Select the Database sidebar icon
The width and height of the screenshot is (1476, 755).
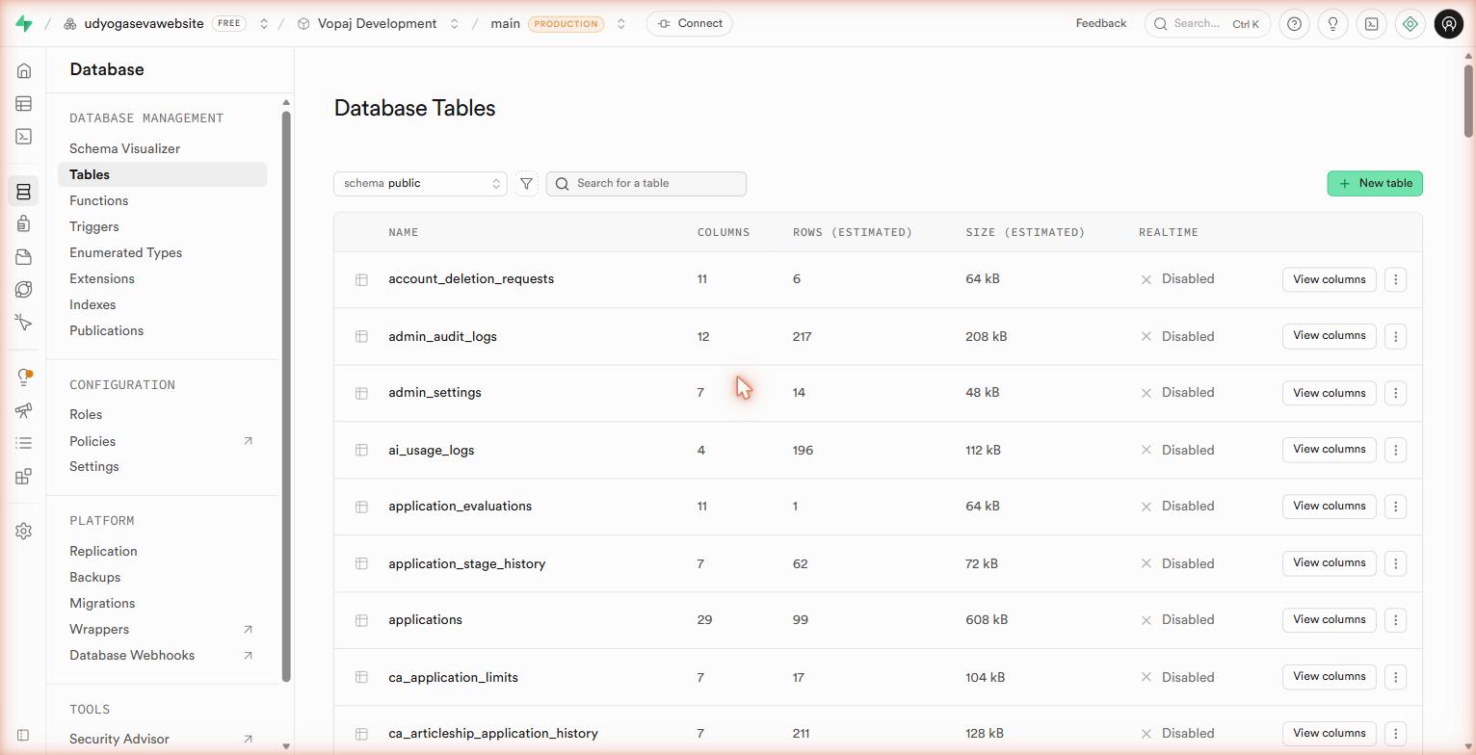point(24,192)
